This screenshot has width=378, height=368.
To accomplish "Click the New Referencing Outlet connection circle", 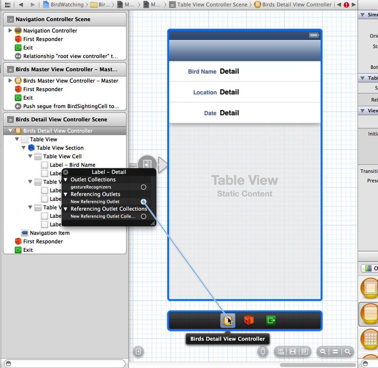I will 144,202.
